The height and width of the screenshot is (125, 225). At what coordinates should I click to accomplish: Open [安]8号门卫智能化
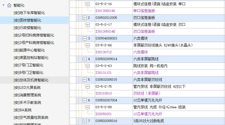(28, 72)
